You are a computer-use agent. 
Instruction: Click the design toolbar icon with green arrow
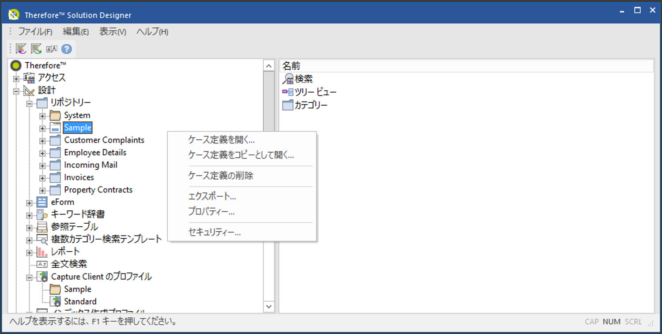coord(36,49)
